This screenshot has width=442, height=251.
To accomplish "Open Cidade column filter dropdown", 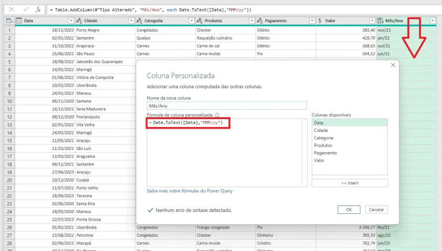I will 131,21.
